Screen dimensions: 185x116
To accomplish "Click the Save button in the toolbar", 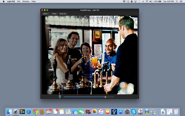I will tap(54, 14).
